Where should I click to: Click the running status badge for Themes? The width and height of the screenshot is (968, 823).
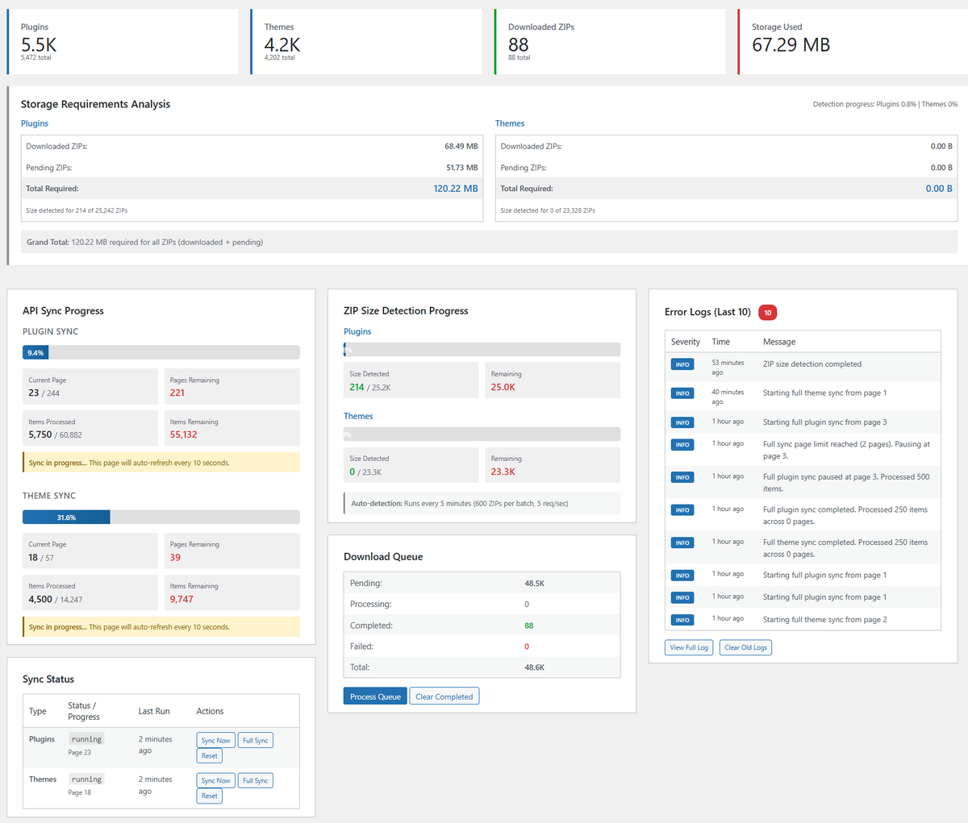tap(86, 779)
